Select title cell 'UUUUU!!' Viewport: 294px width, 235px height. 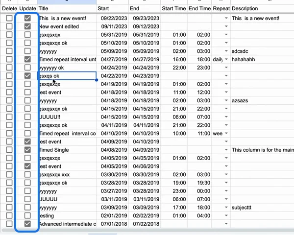tap(67, 117)
